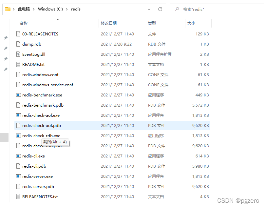
Task: Select the file name redis.windows-service.conf
Action: [x=47, y=85]
